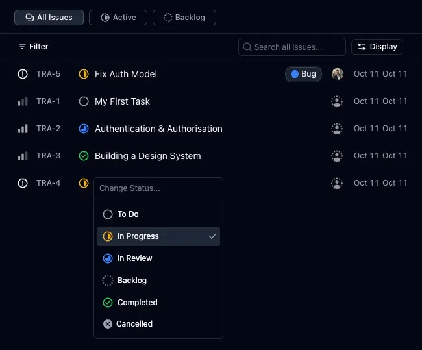422x350 pixels.
Task: Click the Search all issues field
Action: (292, 47)
